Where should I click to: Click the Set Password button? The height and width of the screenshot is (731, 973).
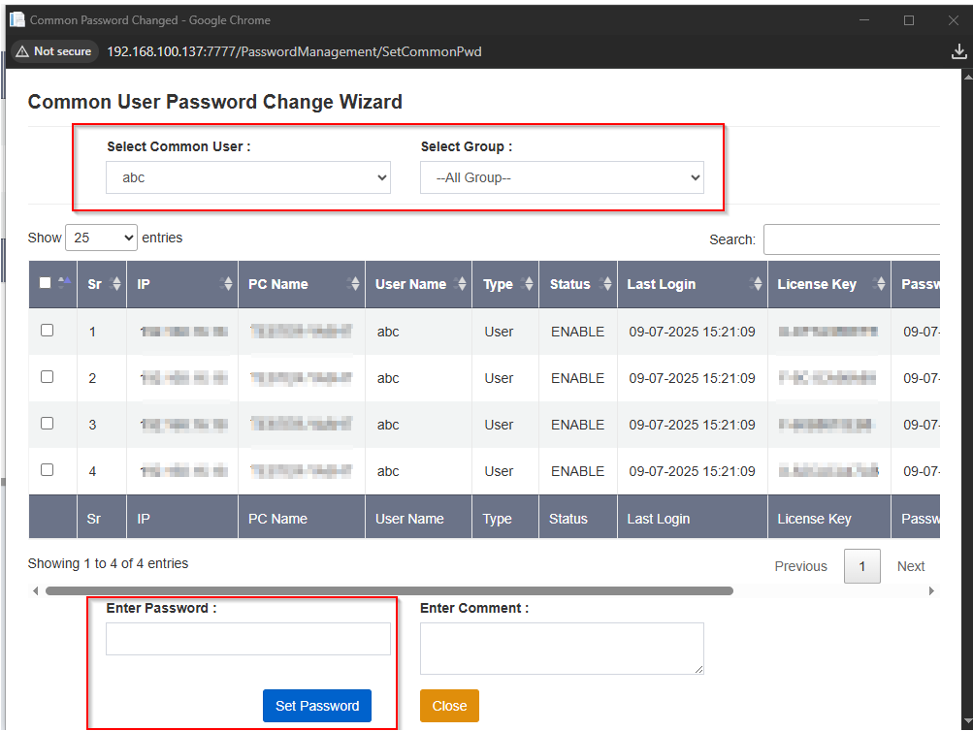[x=316, y=706]
